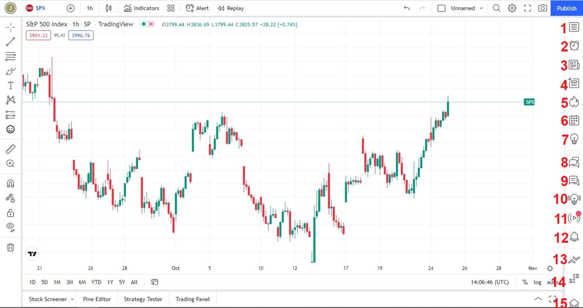Select the trend line drawing tool
The width and height of the screenshot is (583, 308).
[10, 42]
